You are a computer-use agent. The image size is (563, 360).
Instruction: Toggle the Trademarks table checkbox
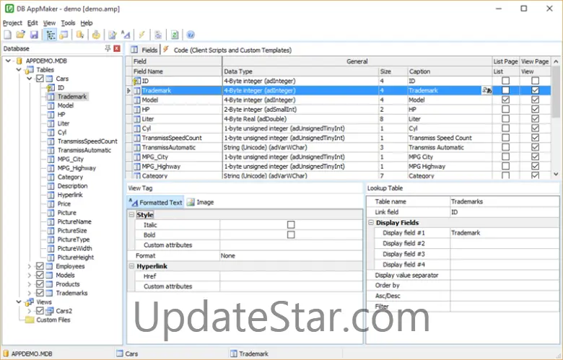(40, 293)
